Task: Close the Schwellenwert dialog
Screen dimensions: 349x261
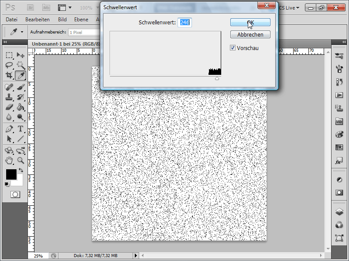Action: tap(267, 5)
